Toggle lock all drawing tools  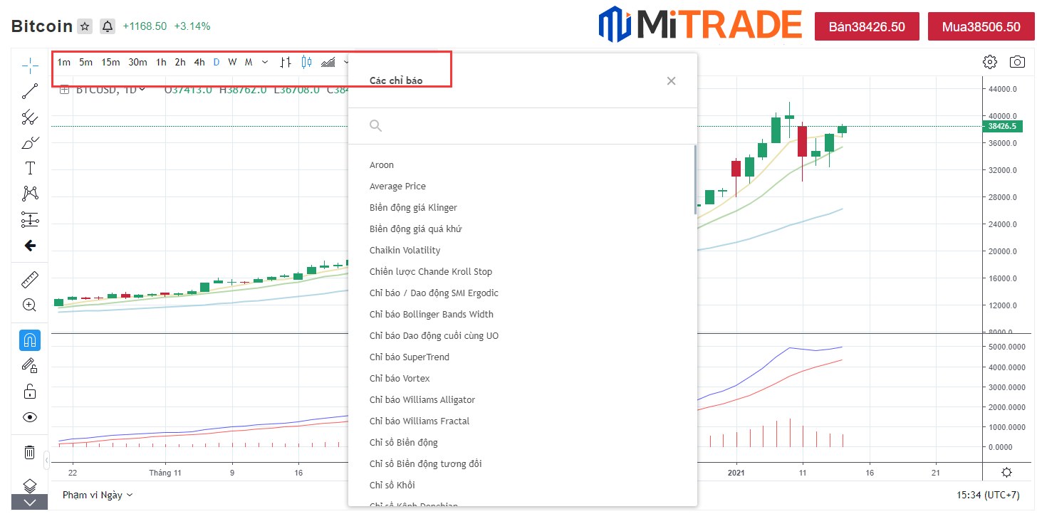[30, 392]
